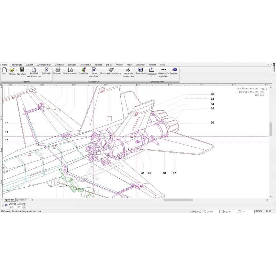
Task: Open the Modi menu
Action: tap(129, 65)
